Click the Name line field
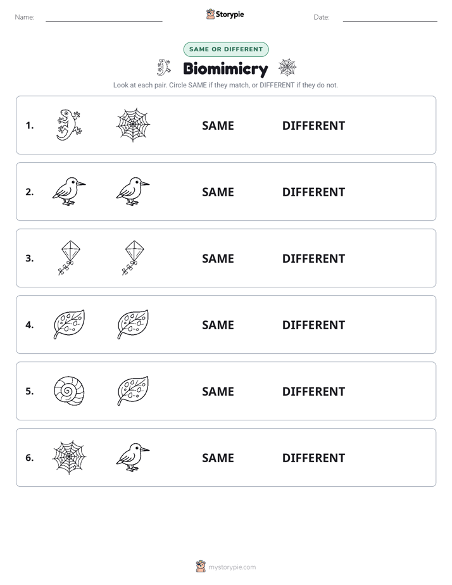 click(104, 17)
